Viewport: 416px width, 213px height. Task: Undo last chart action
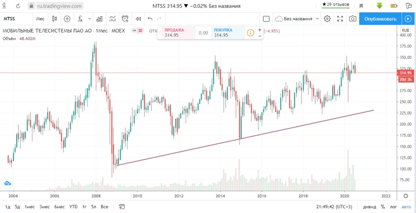pyautogui.click(x=150, y=19)
